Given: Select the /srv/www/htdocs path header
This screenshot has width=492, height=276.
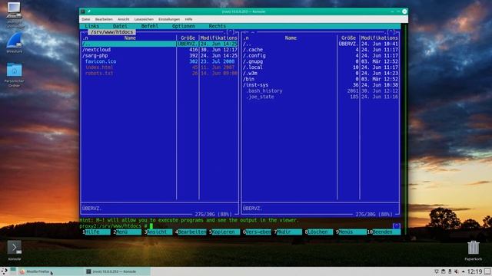Looking at the screenshot, I should point(112,32).
